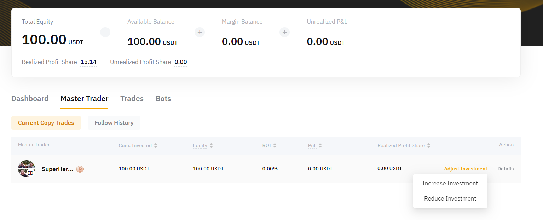Viewport: 543px width, 220px height.
Task: Open the Trades tab
Action: pyautogui.click(x=132, y=99)
